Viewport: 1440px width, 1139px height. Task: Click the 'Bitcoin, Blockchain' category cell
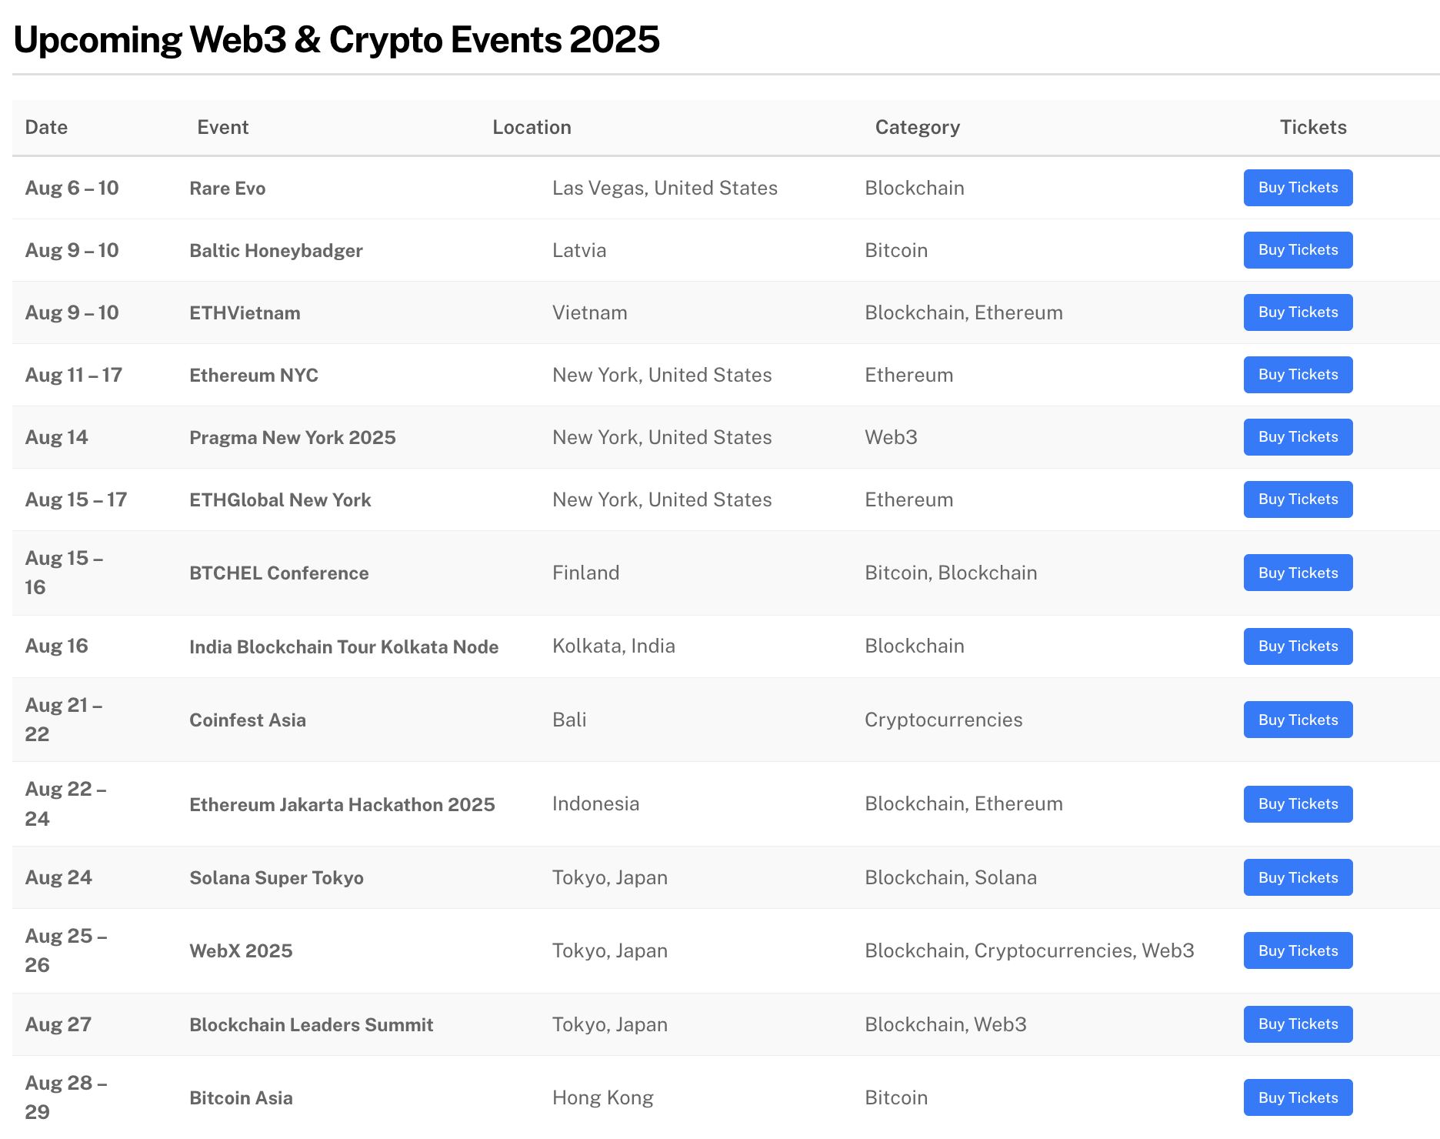[x=951, y=573]
